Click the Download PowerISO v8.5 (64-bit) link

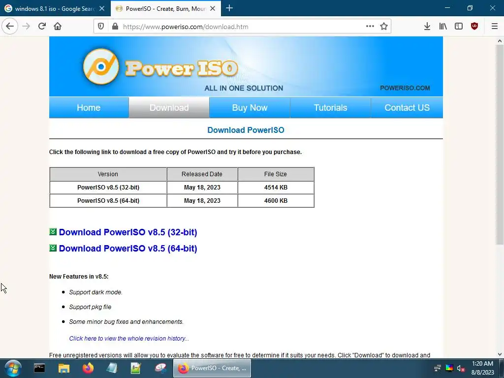click(x=128, y=249)
